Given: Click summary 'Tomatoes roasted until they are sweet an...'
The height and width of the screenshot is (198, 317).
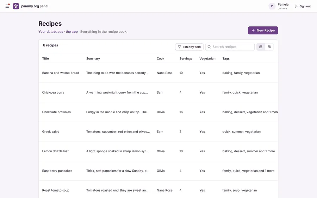Looking at the screenshot, I should pyautogui.click(x=117, y=190).
